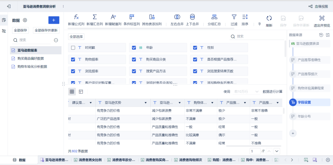This screenshot has width=333, height=165.
Task: Click the 搜索 field in the data panel
Action: [x=32, y=40]
